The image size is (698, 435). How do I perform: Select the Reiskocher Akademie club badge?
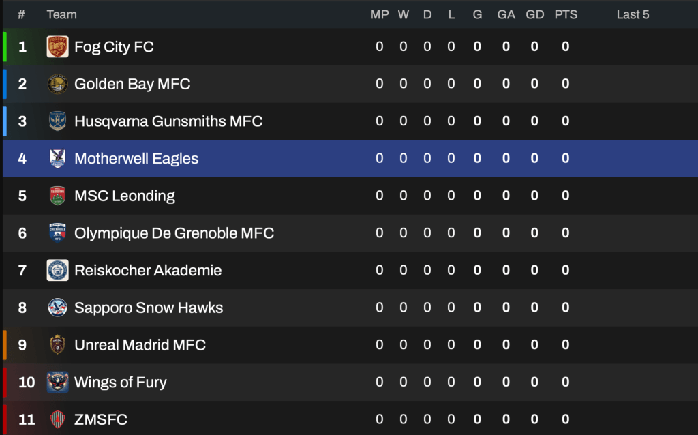tap(57, 271)
